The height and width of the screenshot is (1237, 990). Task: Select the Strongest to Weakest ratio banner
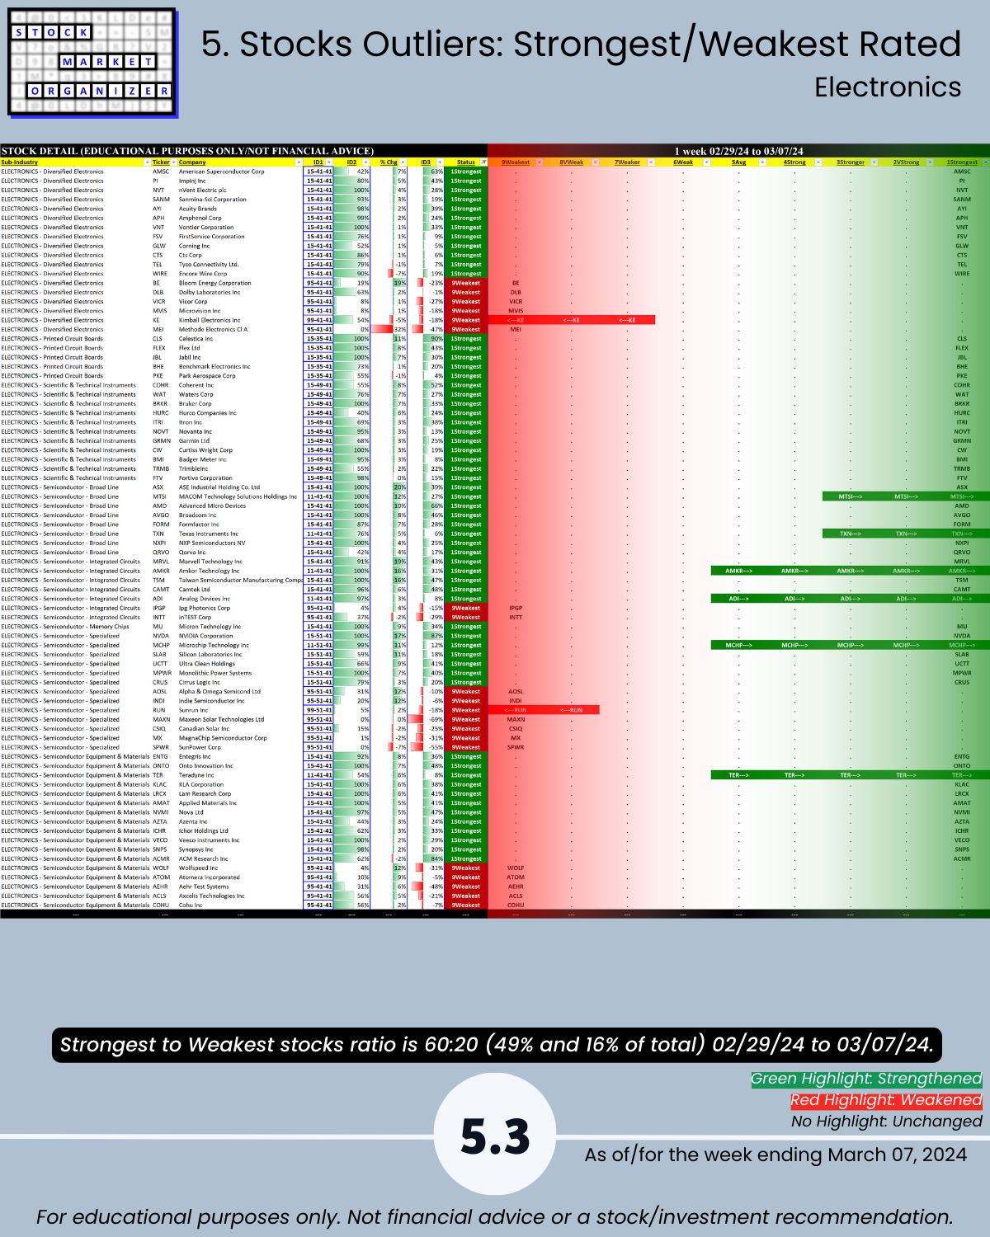click(x=497, y=1045)
